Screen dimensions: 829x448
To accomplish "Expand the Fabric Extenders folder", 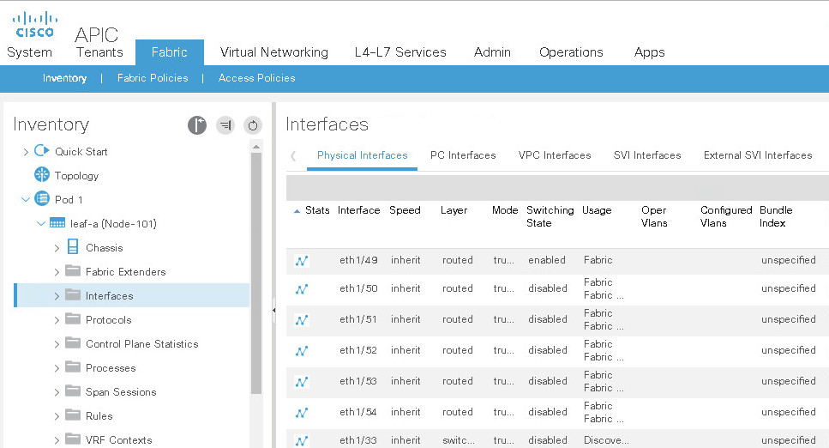I will tap(57, 272).
